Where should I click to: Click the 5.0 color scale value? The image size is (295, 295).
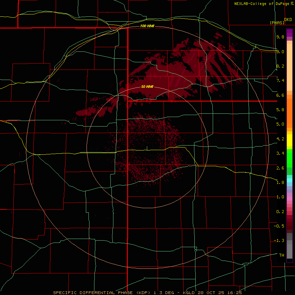(280, 124)
